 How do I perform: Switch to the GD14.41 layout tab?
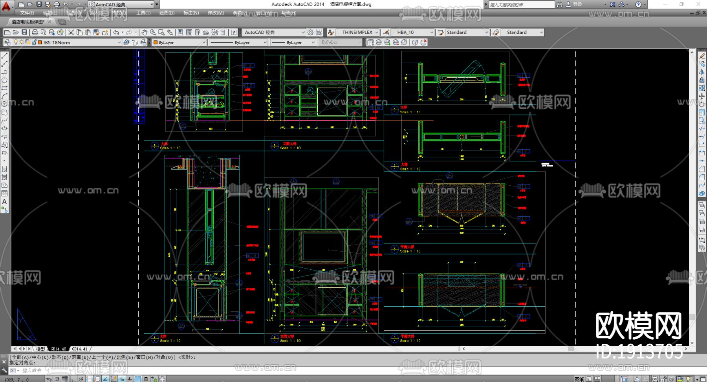[80, 349]
